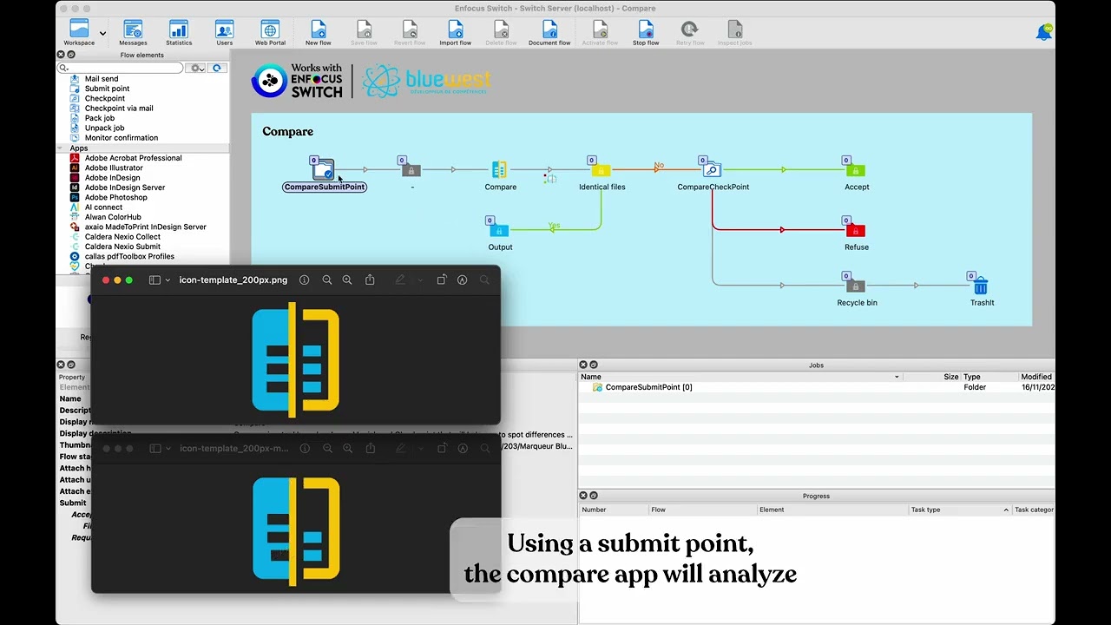Open sidebar view menu chevron in front preview
1111x625 pixels.
[168, 280]
